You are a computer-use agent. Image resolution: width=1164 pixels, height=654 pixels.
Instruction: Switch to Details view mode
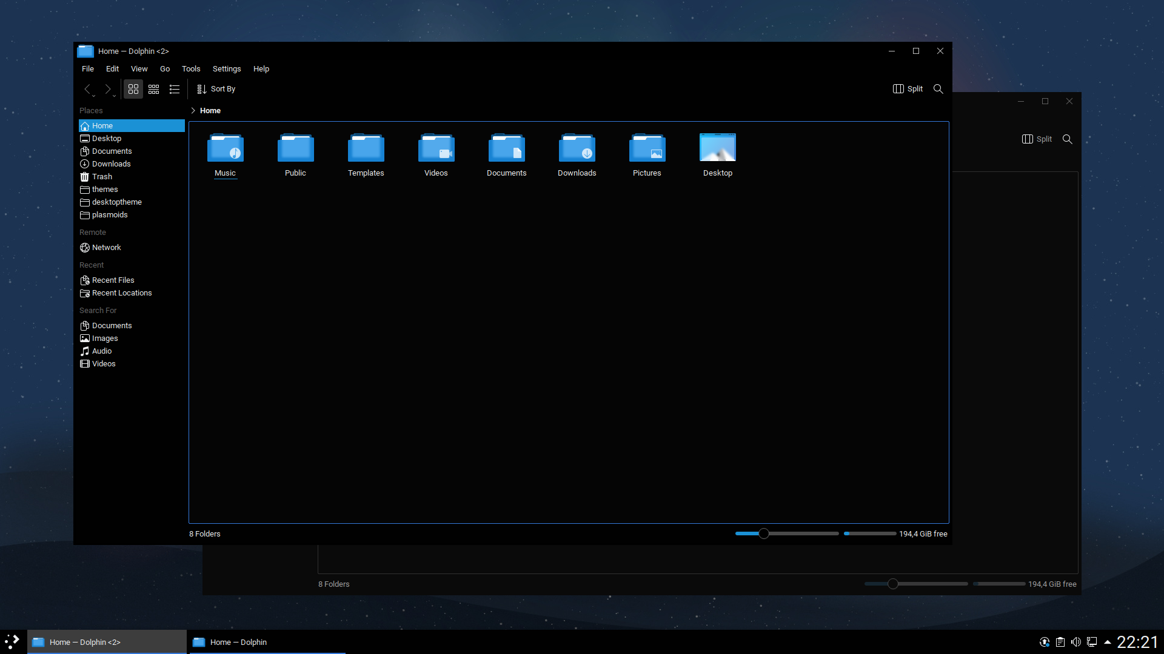175,89
